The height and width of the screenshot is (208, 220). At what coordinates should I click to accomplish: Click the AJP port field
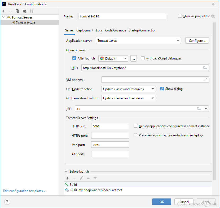click(x=110, y=154)
